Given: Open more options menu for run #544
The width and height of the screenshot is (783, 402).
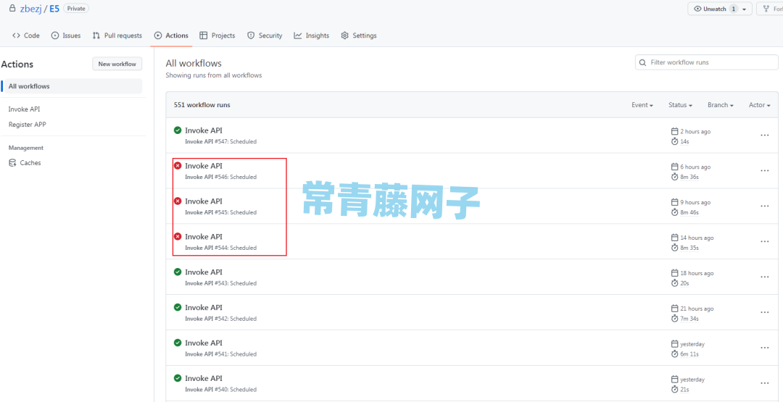Looking at the screenshot, I should pyautogui.click(x=765, y=241).
